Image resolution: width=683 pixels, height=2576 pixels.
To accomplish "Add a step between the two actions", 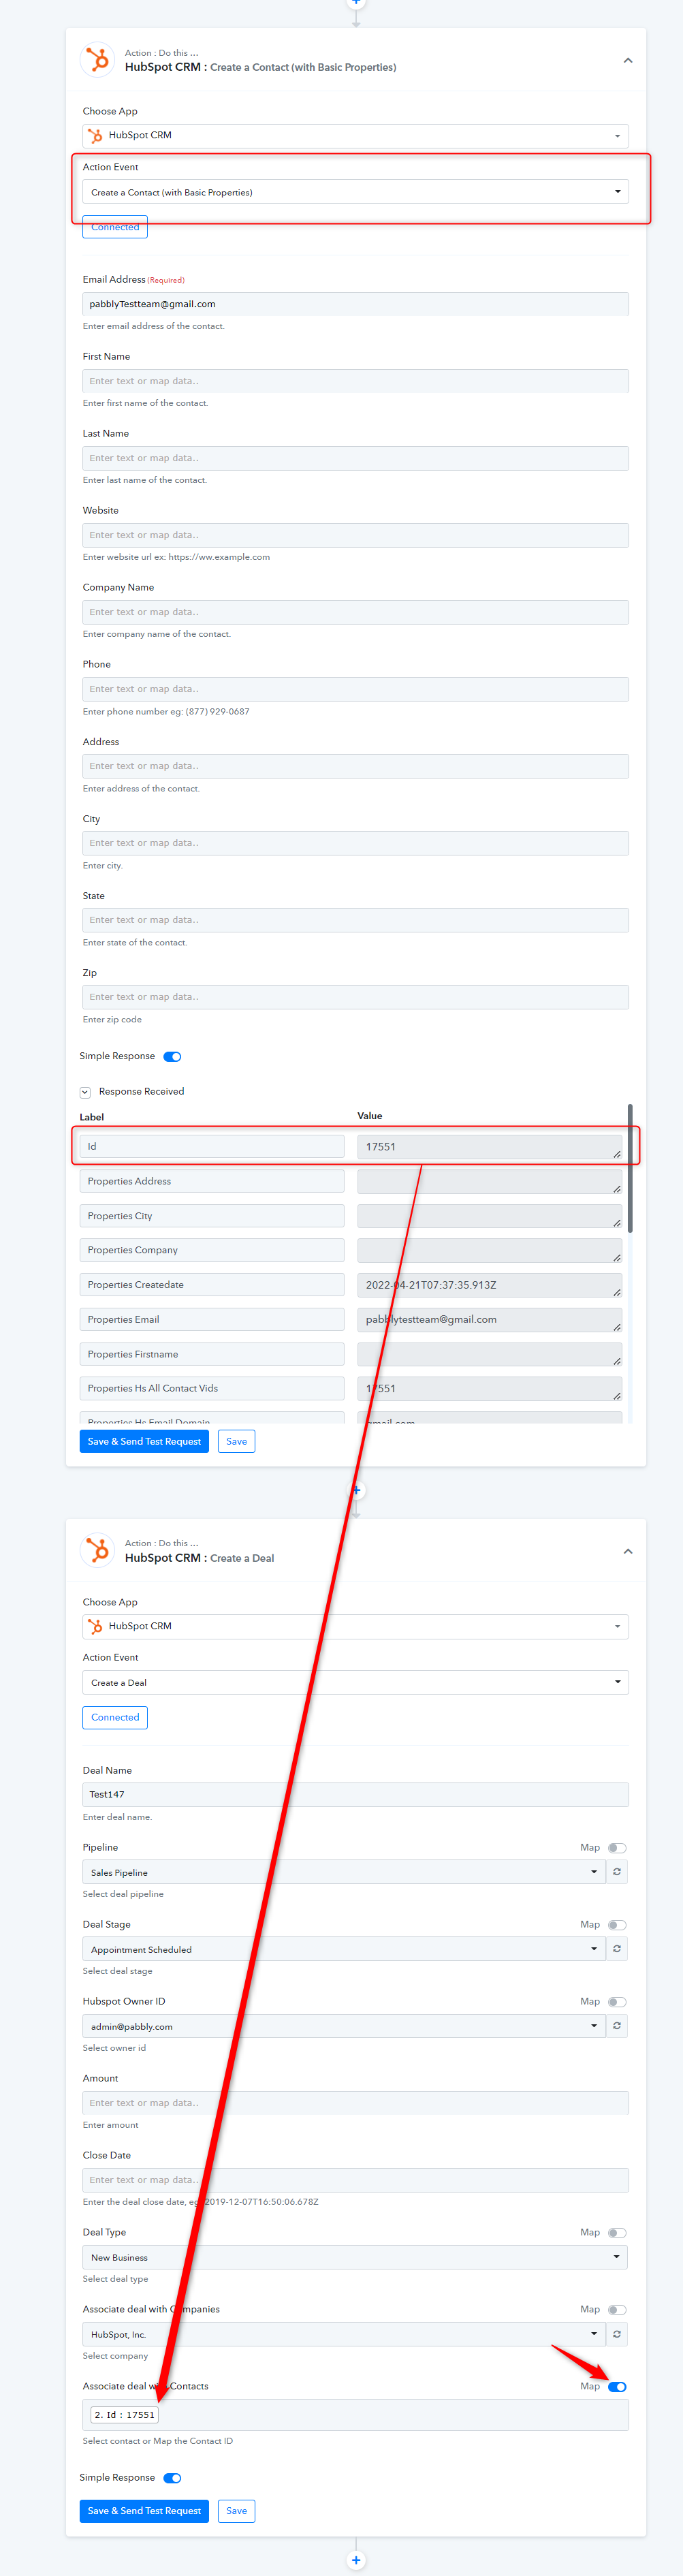I will [x=356, y=1490].
